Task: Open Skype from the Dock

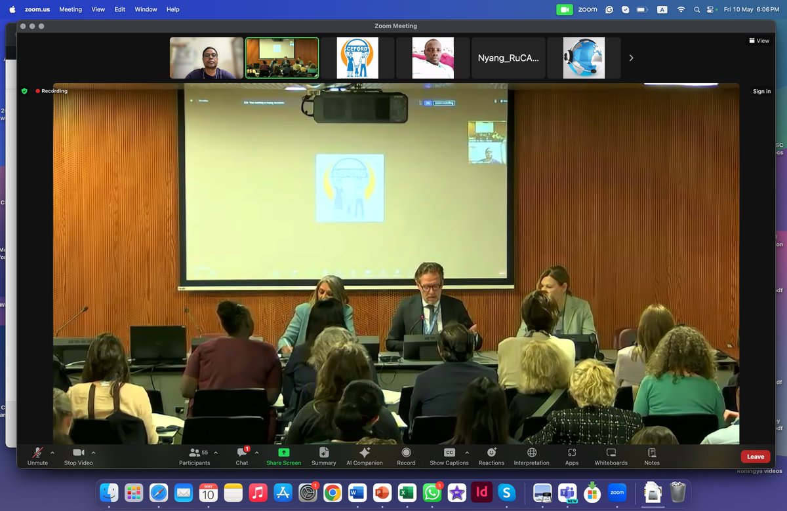Action: (506, 493)
